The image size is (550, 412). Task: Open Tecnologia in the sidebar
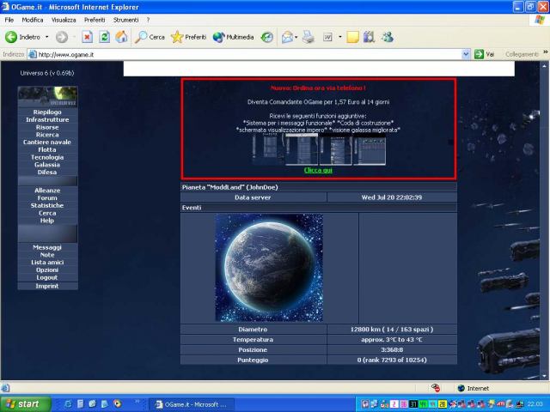click(47, 157)
